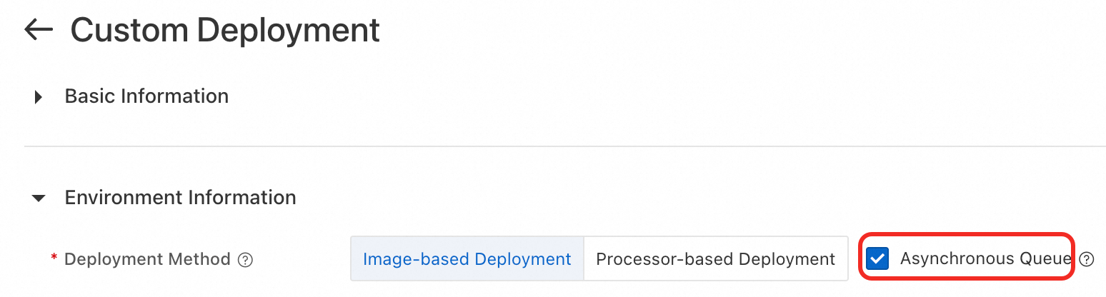Click the word Custom in the heading
Image resolution: width=1106 pixels, height=297 pixels.
pyautogui.click(x=129, y=31)
